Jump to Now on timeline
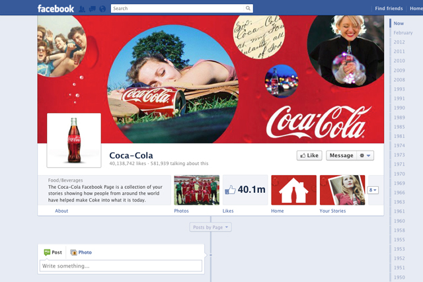 click(399, 24)
